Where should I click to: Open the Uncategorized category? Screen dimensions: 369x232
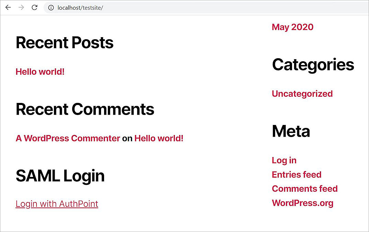(302, 94)
